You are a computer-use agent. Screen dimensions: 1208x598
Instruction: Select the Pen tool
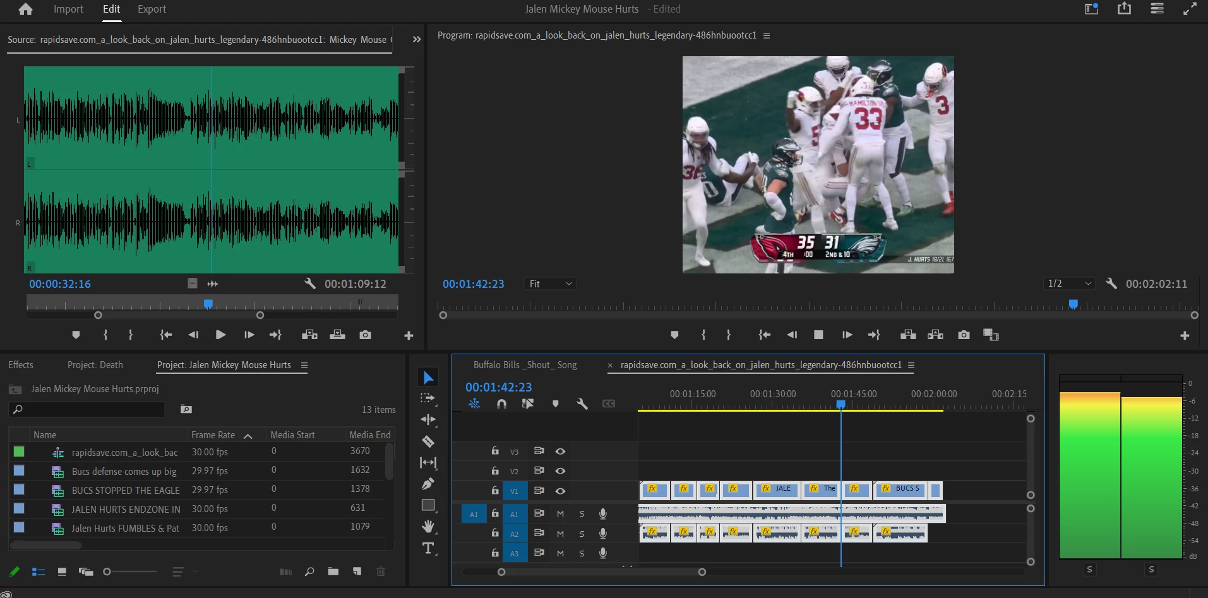click(428, 484)
